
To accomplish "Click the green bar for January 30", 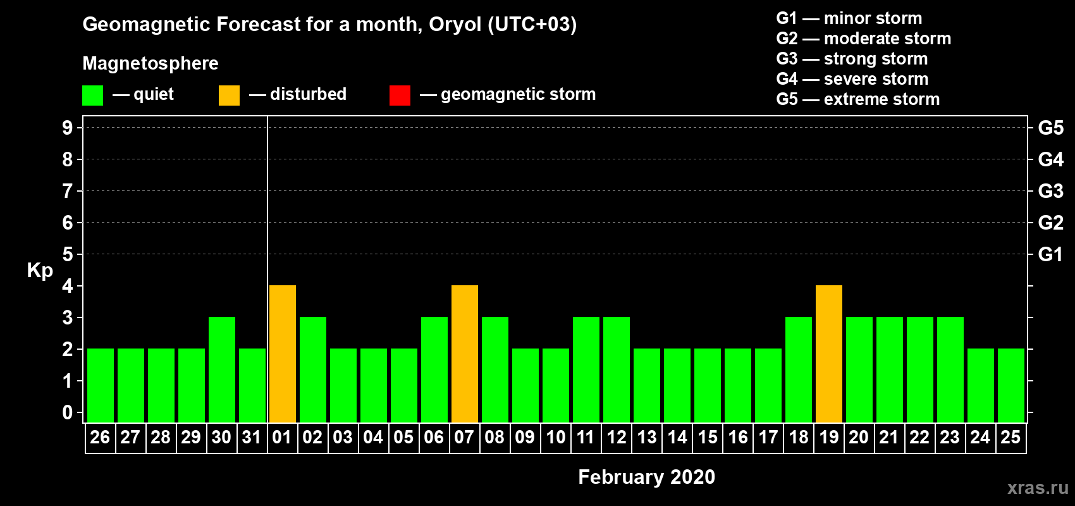I will pos(222,369).
